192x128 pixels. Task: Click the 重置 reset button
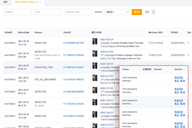147,12
